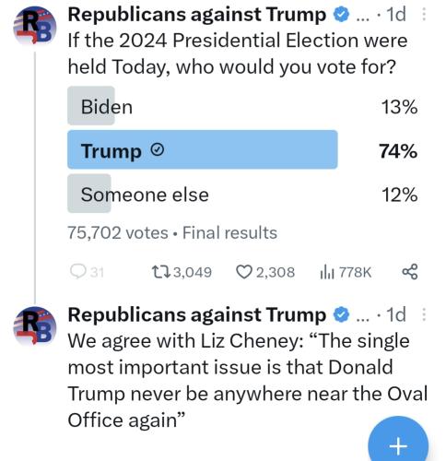Click the blue verified badge on first tweet

342,15
